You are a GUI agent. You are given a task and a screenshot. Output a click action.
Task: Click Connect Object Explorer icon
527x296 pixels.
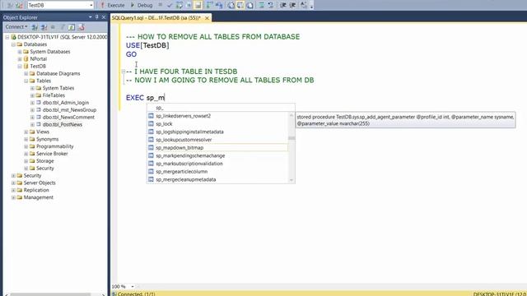[x=35, y=27]
